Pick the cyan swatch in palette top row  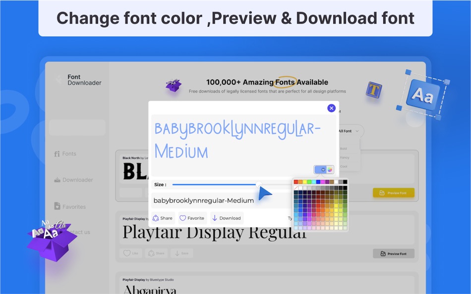click(314, 182)
